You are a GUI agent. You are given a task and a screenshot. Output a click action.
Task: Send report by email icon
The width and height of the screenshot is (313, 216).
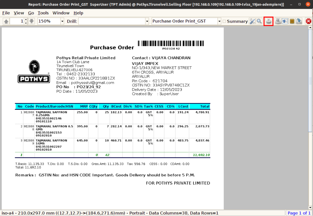tap(285, 21)
